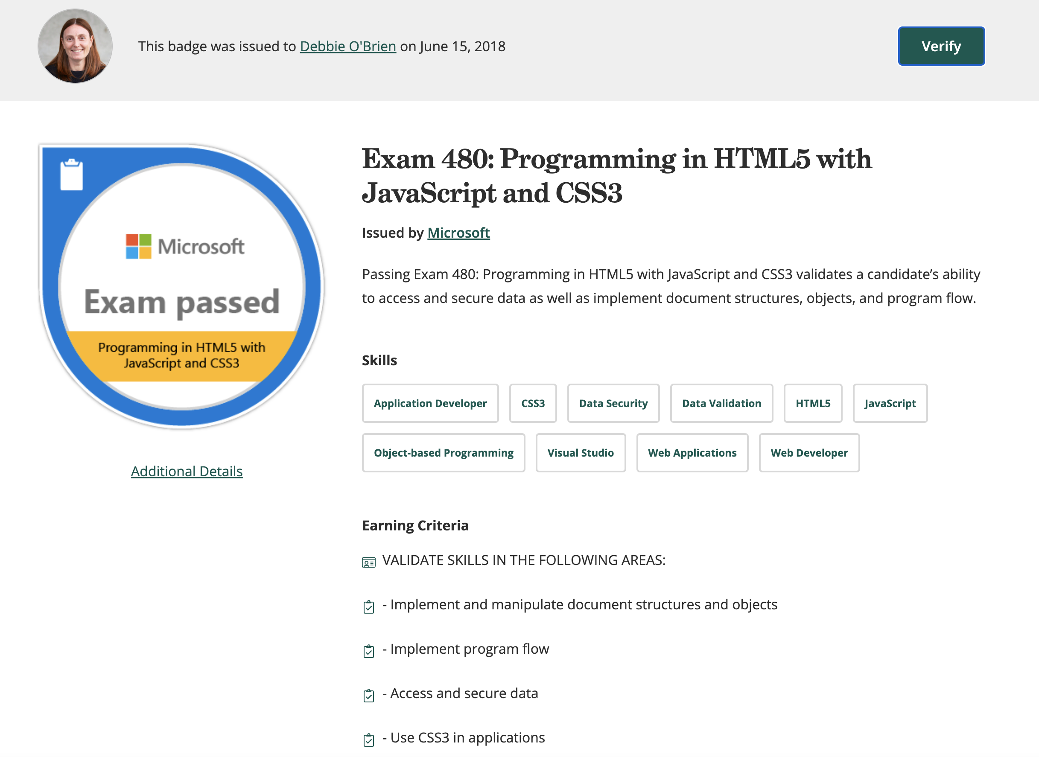This screenshot has width=1039, height=757.
Task: Select the Object-based Programming skill tag
Action: pos(443,453)
